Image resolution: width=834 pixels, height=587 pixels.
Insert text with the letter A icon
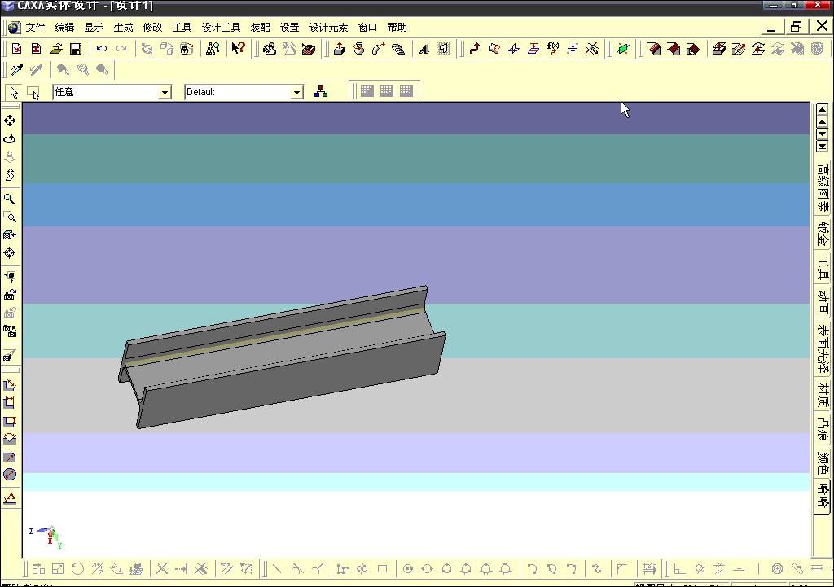(424, 49)
